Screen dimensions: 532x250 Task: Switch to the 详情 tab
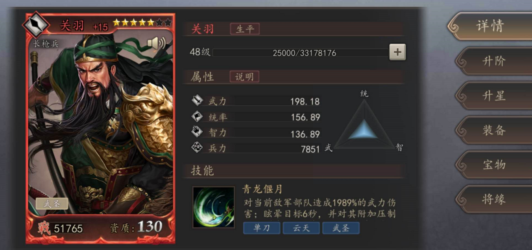[489, 26]
